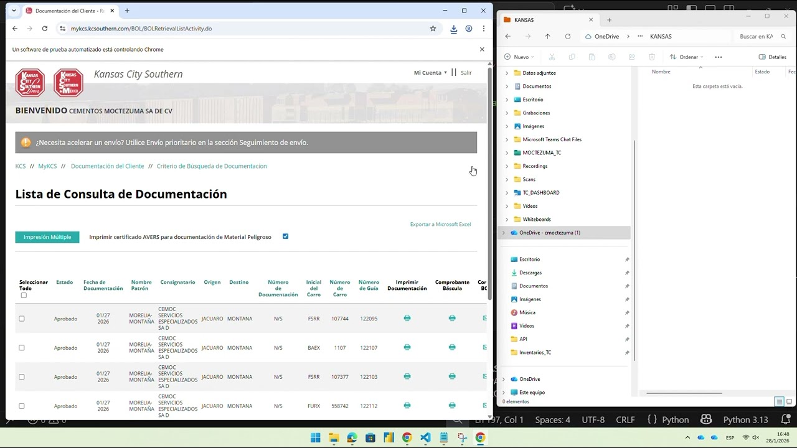
Task: Click Exportar a Microsoft Excel link
Action: pos(440,224)
